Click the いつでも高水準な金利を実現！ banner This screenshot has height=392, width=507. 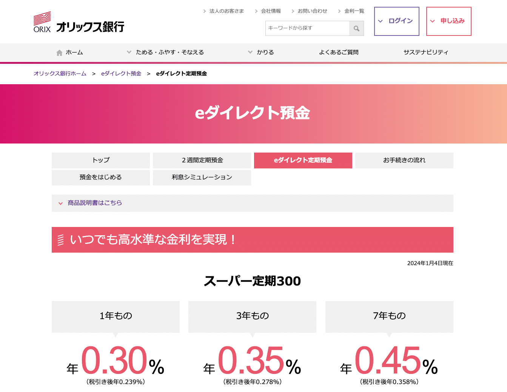point(253,240)
